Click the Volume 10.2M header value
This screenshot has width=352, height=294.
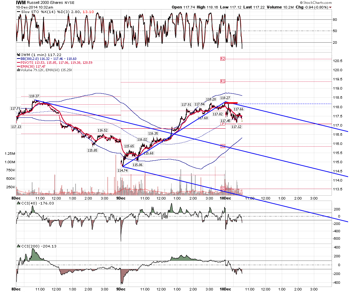[280, 7]
